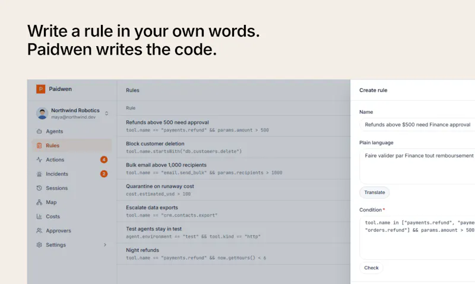The width and height of the screenshot is (475, 284).
Task: Click the maya@northwind.dev email text
Action: click(73, 117)
